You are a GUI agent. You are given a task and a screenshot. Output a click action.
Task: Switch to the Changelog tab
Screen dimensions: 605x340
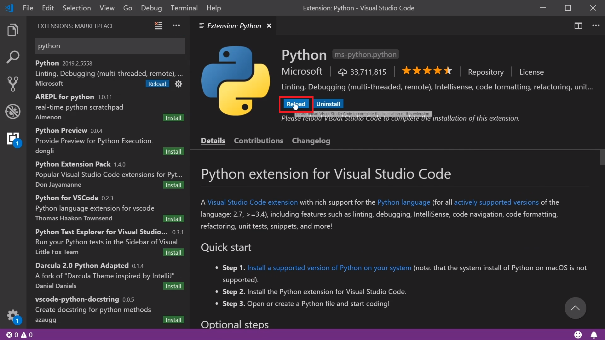tap(311, 141)
